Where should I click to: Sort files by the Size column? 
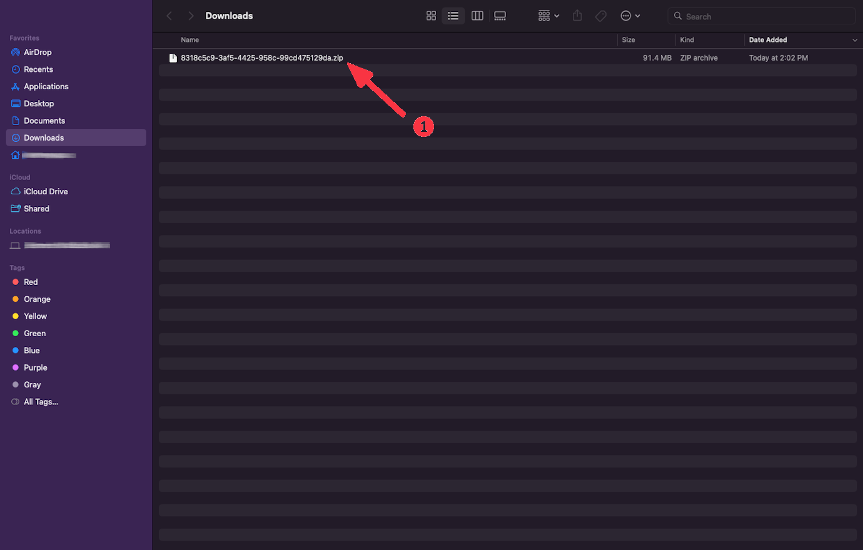point(628,39)
